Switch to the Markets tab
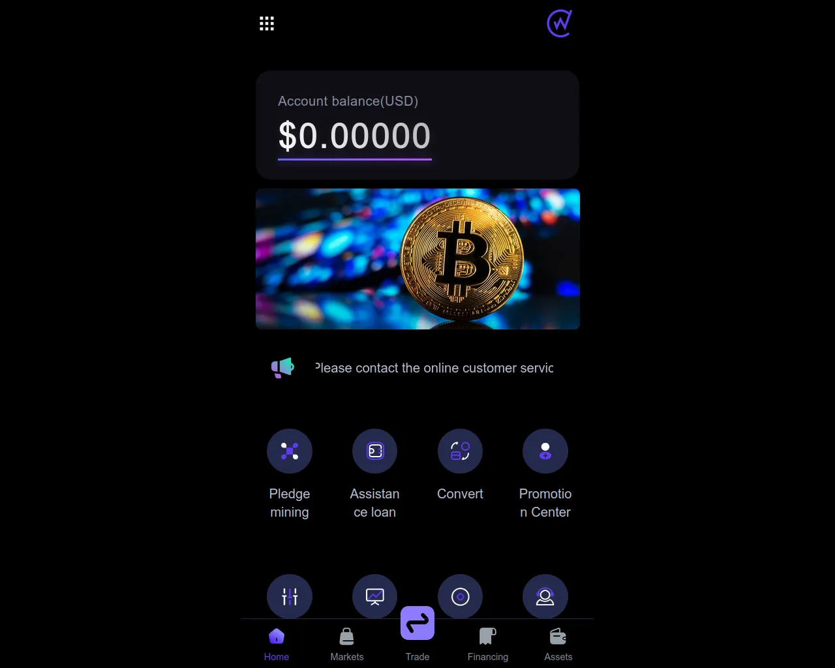This screenshot has height=668, width=835. click(347, 645)
